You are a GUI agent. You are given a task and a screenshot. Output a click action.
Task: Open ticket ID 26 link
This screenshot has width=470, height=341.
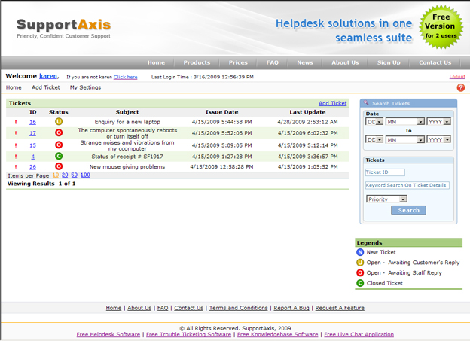pos(32,167)
